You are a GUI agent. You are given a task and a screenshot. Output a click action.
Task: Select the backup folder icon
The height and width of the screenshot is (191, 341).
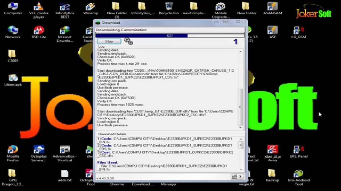pos(272,175)
